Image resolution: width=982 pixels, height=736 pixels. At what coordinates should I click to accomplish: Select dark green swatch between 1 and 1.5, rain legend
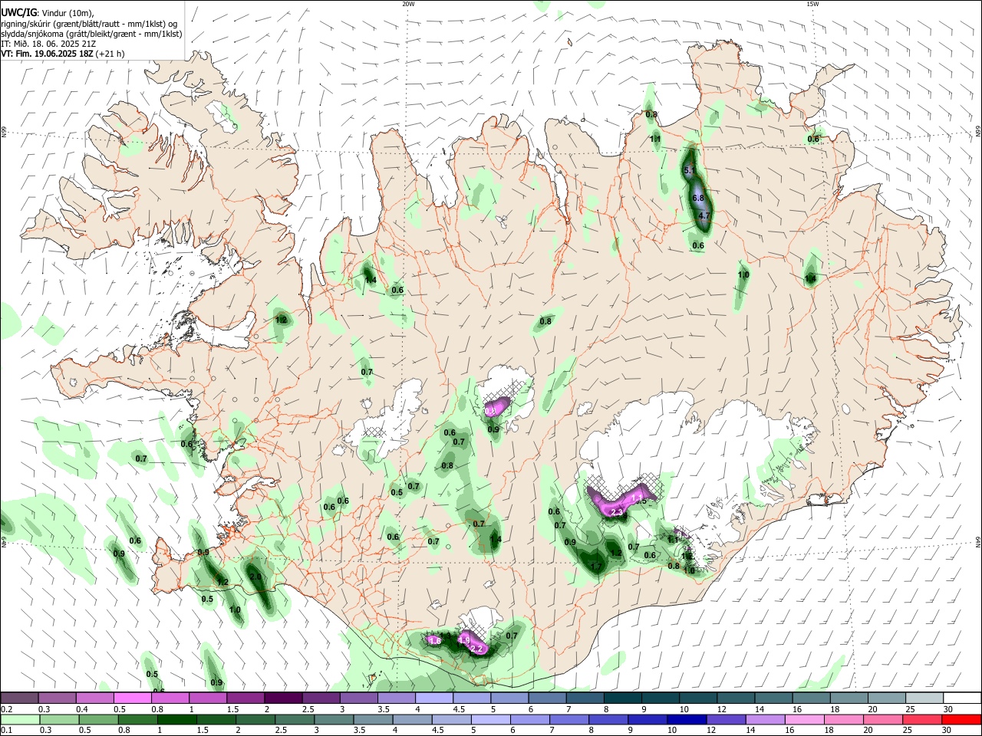point(176,719)
